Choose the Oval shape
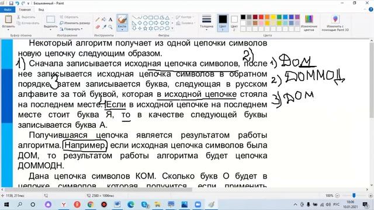 coord(146,17)
